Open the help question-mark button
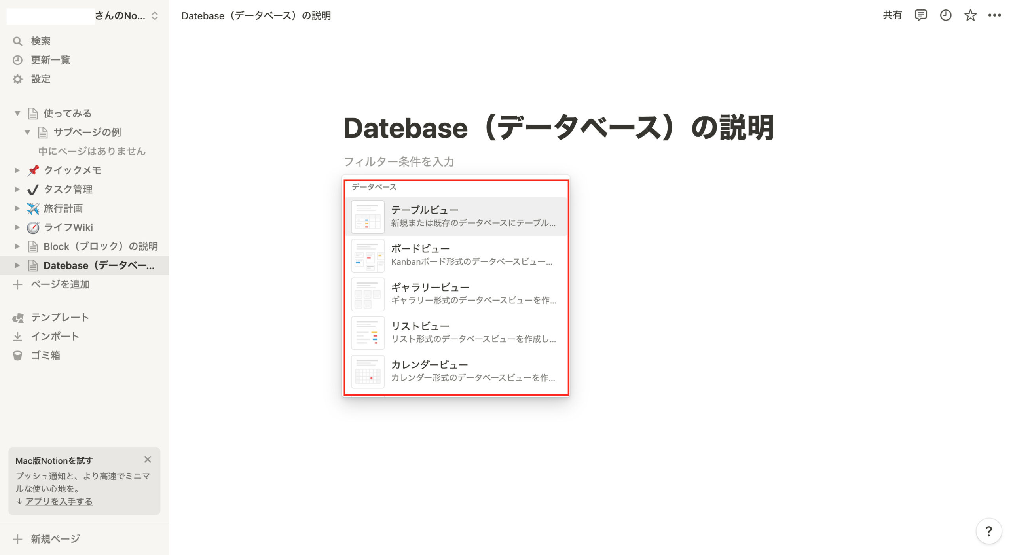 point(988,531)
